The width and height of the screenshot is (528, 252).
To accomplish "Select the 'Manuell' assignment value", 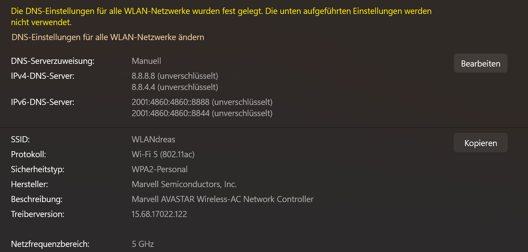I will [146, 61].
